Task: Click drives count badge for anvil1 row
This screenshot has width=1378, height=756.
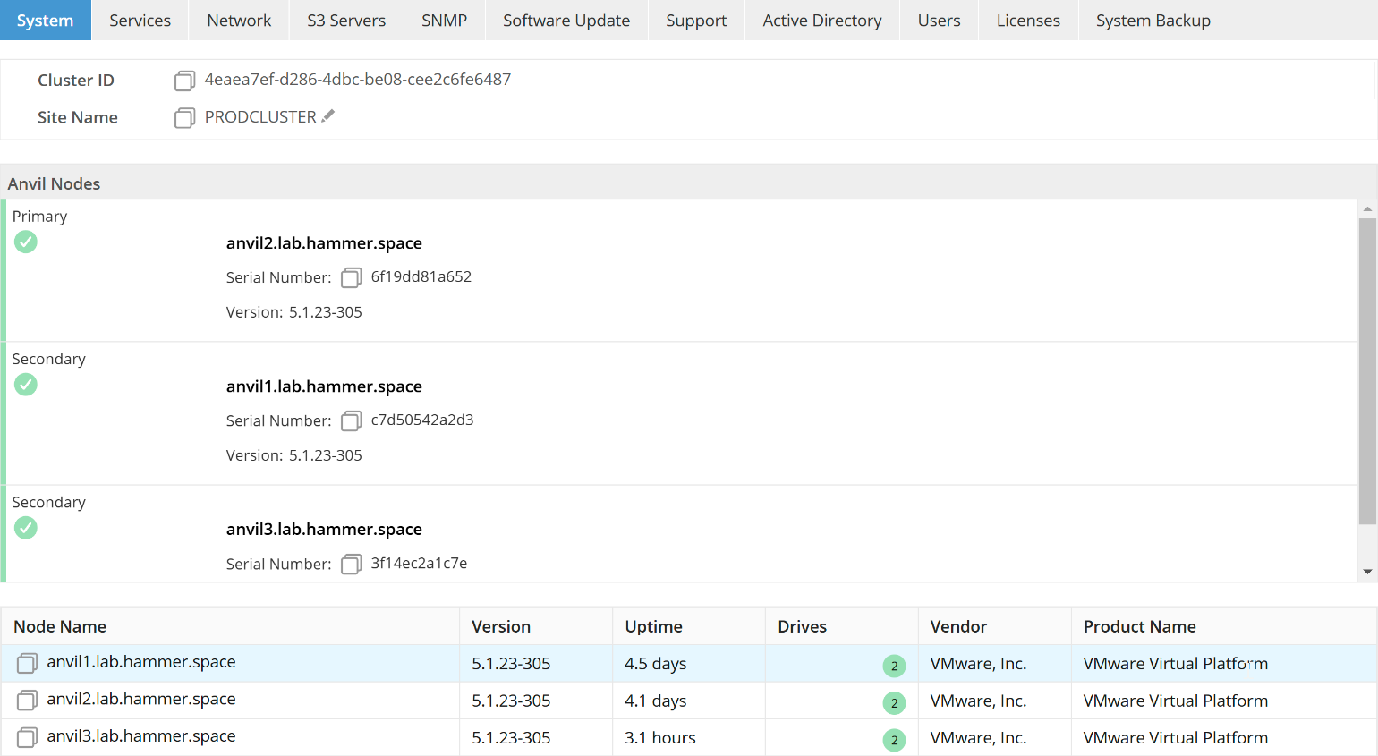Action: pyautogui.click(x=894, y=666)
